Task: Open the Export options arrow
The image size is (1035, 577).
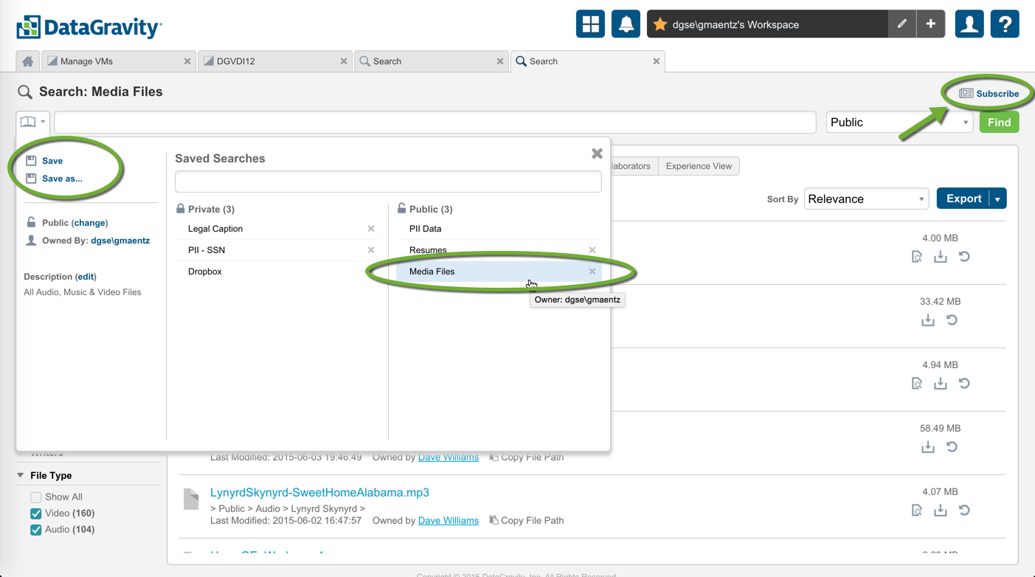Action: [x=997, y=199]
